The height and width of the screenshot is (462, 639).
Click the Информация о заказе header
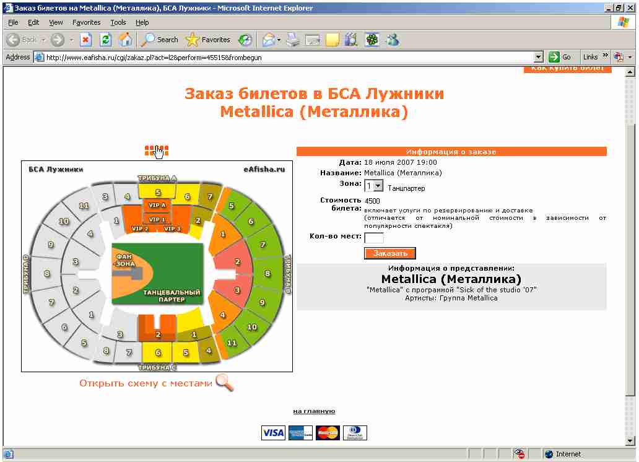[451, 152]
